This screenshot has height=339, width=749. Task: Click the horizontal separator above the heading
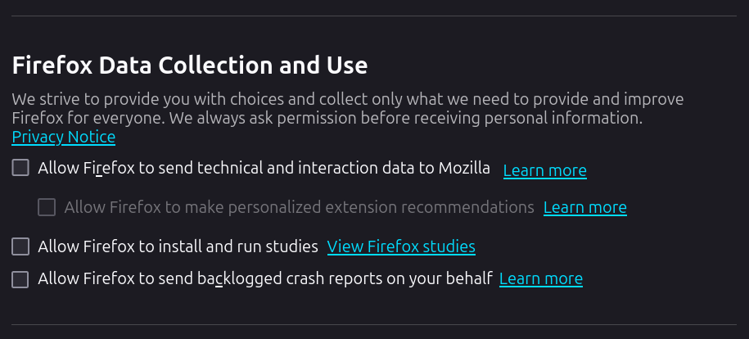(374, 16)
